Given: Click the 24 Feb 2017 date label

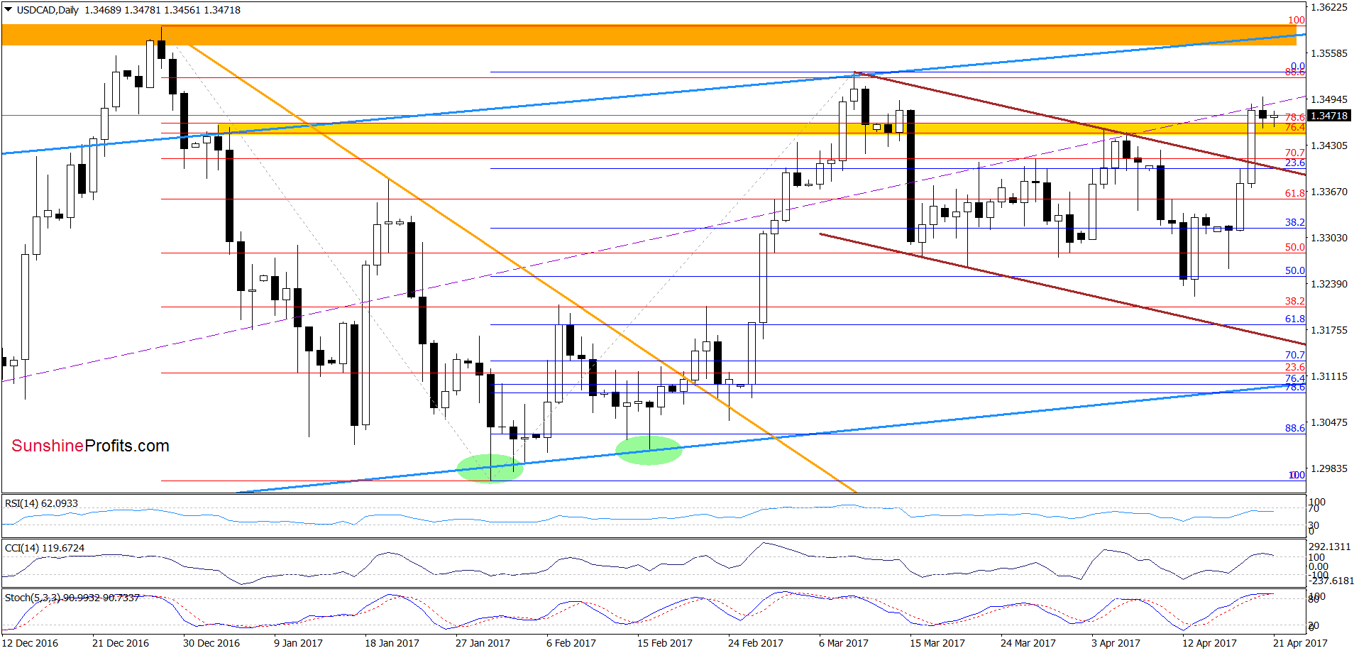Looking at the screenshot, I should click(x=756, y=643).
